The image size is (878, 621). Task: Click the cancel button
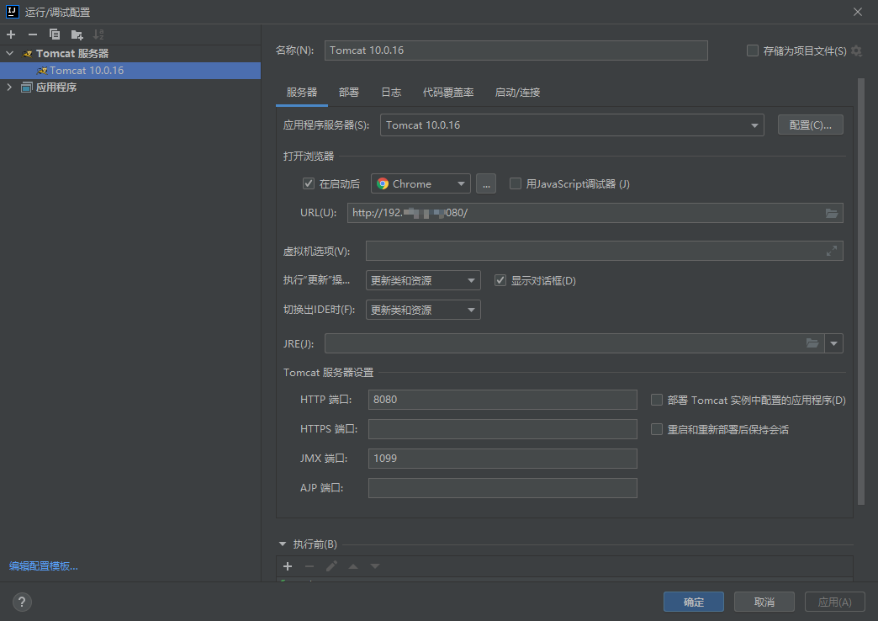[x=764, y=602]
